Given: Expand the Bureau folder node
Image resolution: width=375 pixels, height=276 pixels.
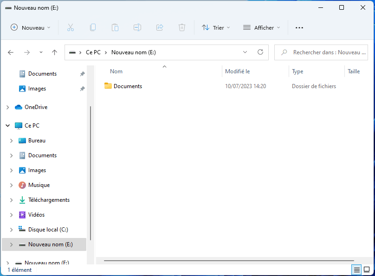Looking at the screenshot, I should (x=11, y=141).
